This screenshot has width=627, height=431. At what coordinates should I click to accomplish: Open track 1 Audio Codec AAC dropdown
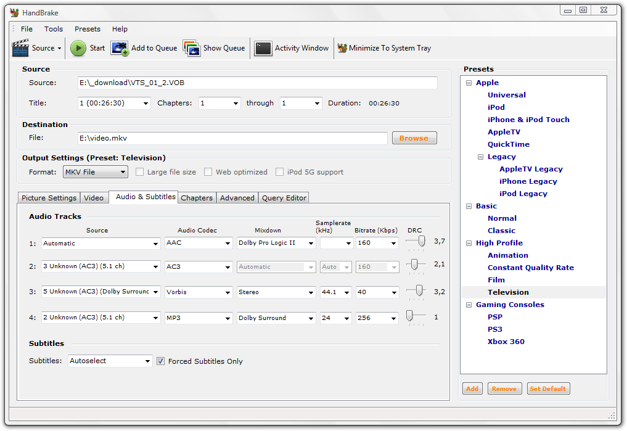pos(199,243)
